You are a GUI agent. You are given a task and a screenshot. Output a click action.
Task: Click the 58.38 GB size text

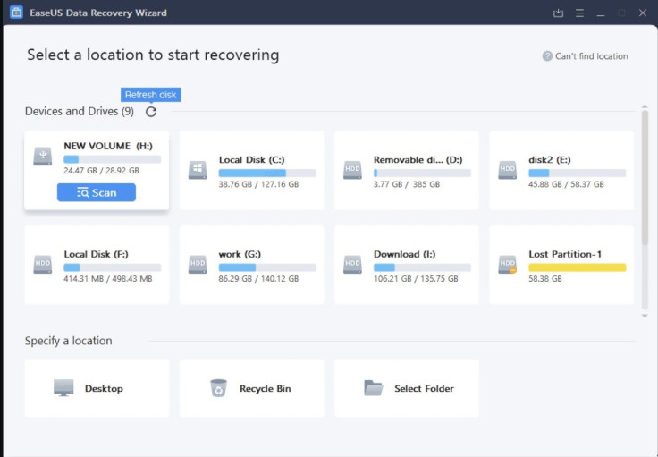coord(545,279)
